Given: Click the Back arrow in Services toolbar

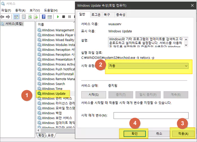Looking at the screenshot, I should click(2, 17).
